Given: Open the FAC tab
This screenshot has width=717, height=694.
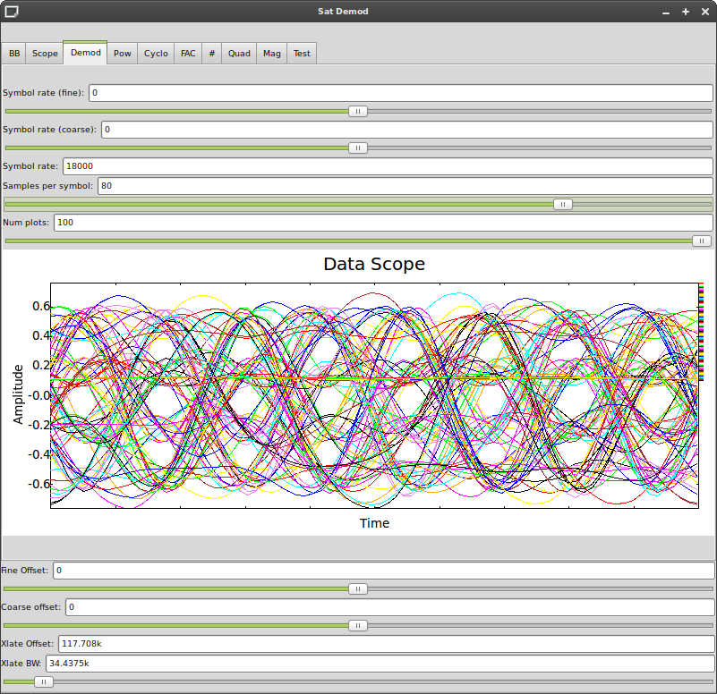Looking at the screenshot, I should coord(188,54).
